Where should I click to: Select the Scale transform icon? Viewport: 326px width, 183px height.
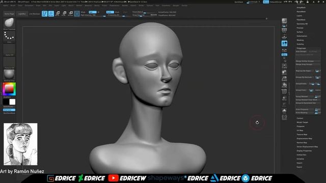64,14
